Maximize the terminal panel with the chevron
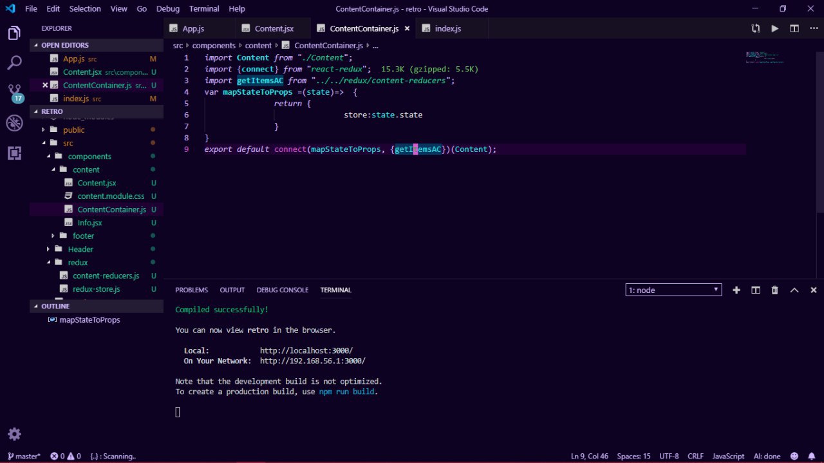Image resolution: width=824 pixels, height=463 pixels. click(x=794, y=290)
